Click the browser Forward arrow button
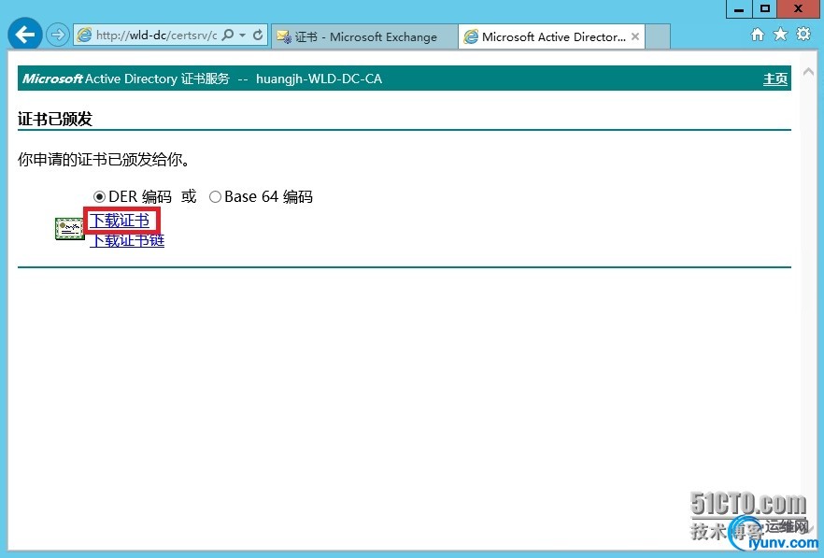 [57, 36]
